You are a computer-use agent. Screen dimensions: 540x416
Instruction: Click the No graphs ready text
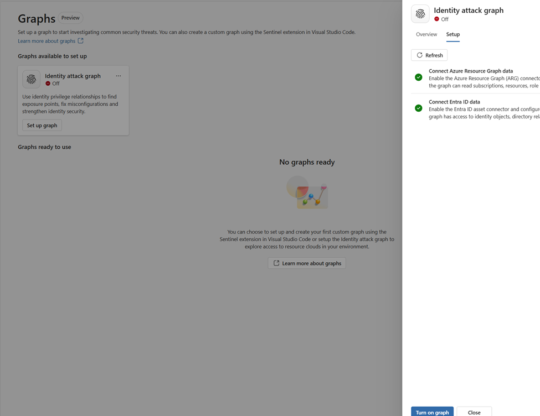coord(307,162)
